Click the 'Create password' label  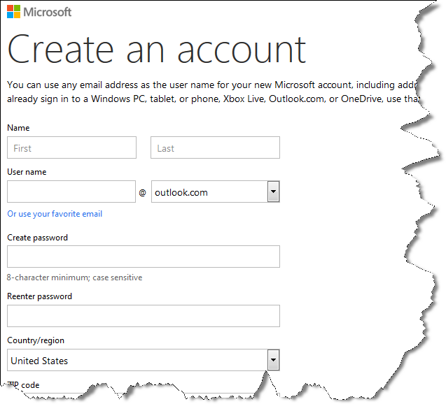[38, 238]
